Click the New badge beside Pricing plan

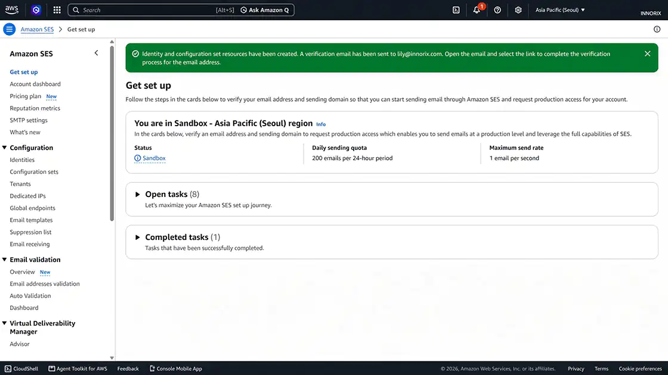[51, 96]
